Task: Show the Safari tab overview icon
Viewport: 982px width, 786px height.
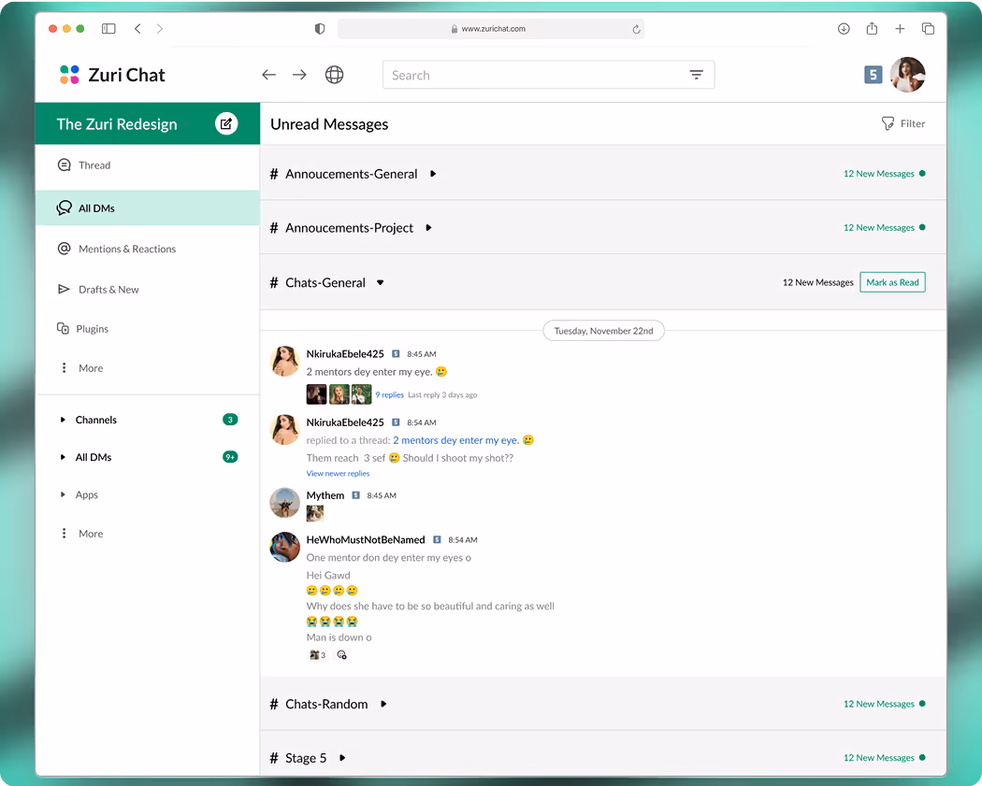Action: click(x=928, y=29)
